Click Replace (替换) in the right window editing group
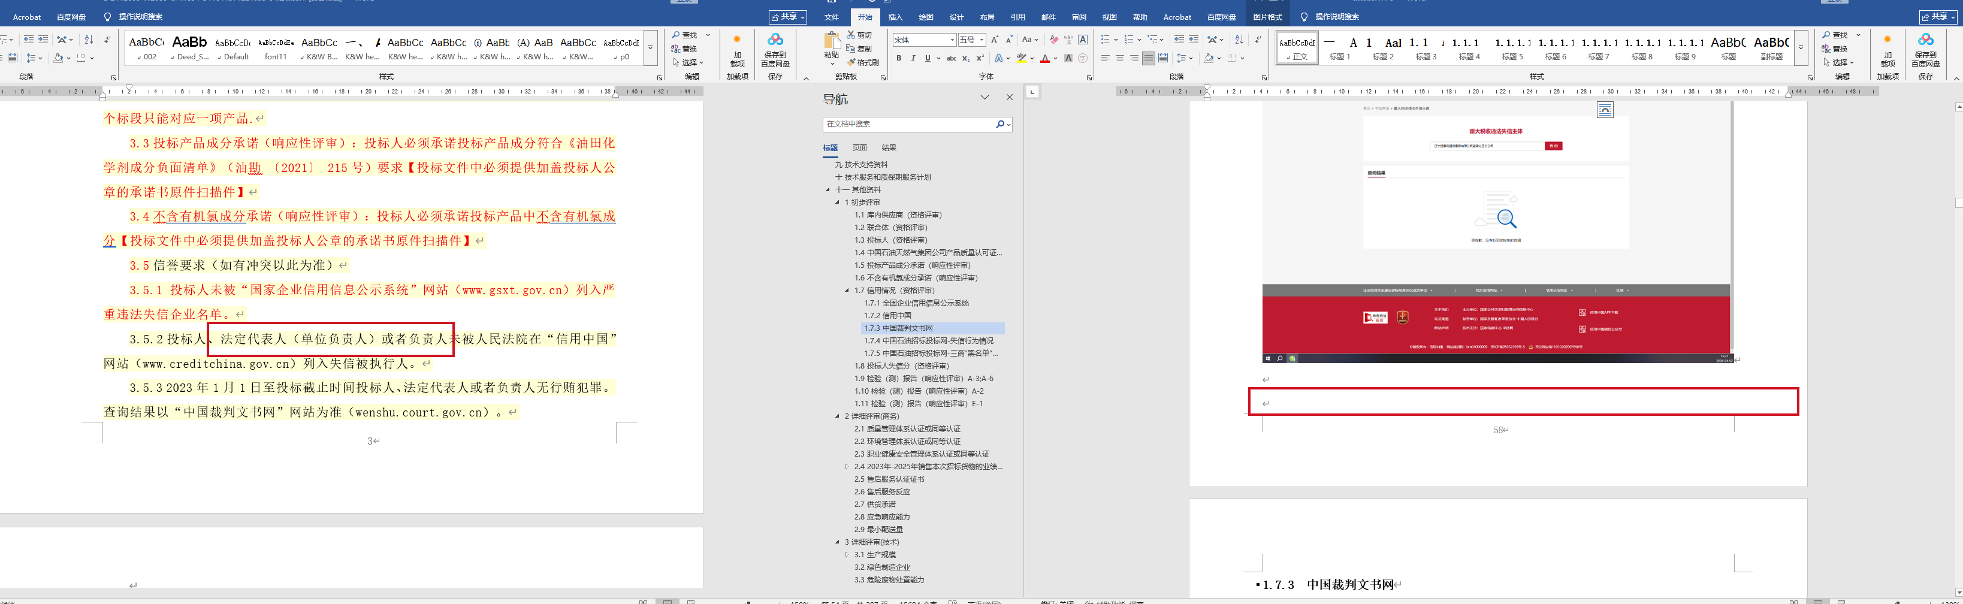The height and width of the screenshot is (604, 1963). click(x=1835, y=49)
